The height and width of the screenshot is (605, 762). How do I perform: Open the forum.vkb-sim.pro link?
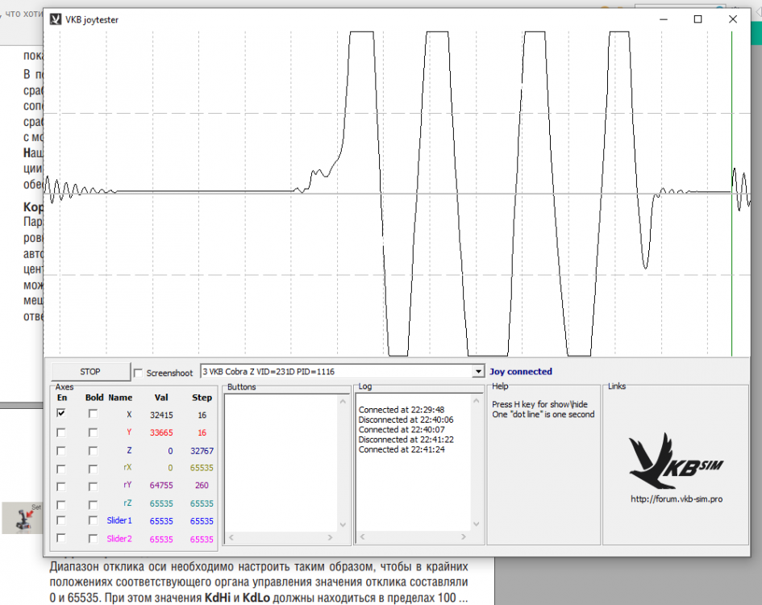click(677, 499)
